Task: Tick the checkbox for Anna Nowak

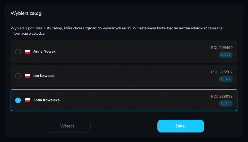Action: click(x=18, y=52)
